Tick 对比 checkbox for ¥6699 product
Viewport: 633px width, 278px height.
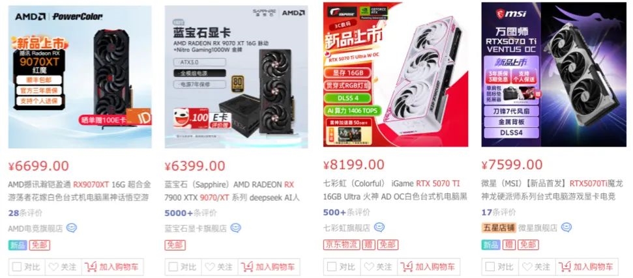pyautogui.click(x=16, y=267)
